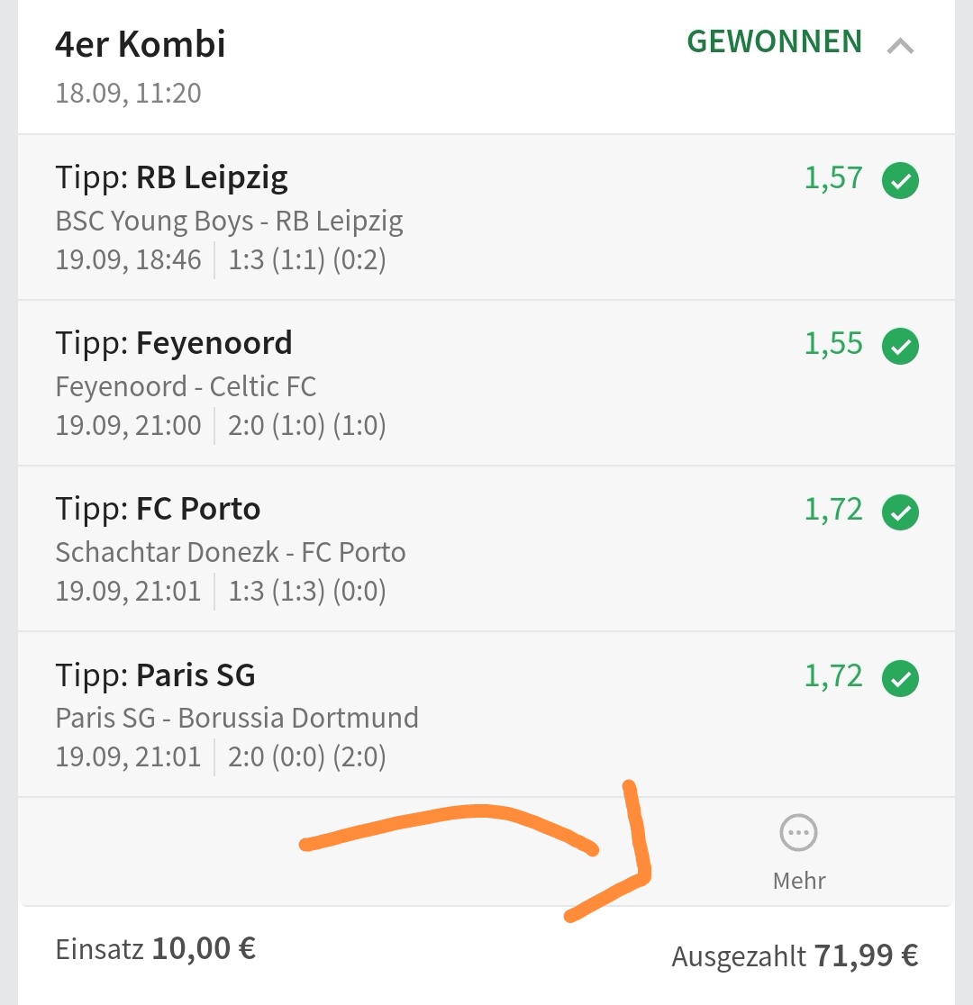Screen dimensions: 973x1005
Task: Tap the Tipp: RB Leipzig row
Action: pos(172,177)
